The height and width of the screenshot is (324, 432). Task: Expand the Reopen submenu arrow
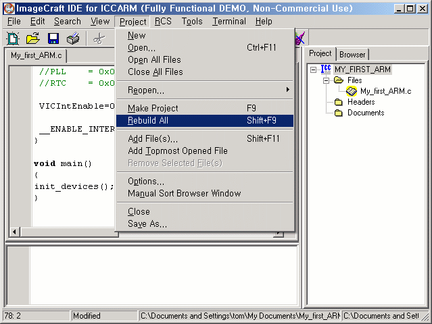point(287,90)
